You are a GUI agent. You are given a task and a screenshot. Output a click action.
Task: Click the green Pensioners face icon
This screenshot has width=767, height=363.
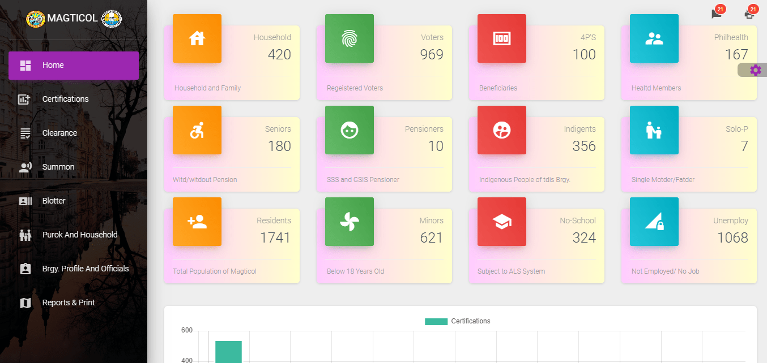349,130
